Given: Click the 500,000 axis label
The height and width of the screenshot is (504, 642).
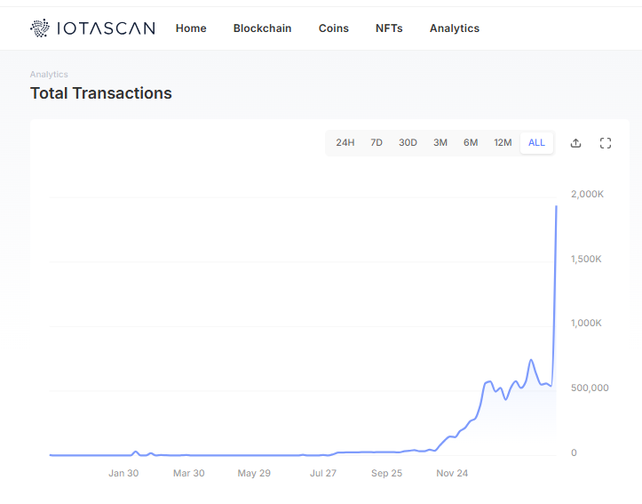Looking at the screenshot, I should click(590, 388).
